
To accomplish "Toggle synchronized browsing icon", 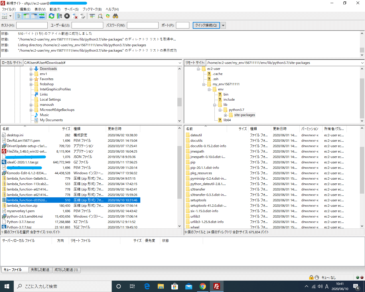I will [x=108, y=16].
